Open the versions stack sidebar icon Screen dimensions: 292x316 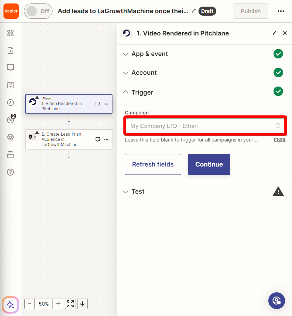click(x=10, y=155)
